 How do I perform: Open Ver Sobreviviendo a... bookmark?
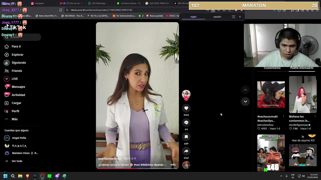click(124, 16)
